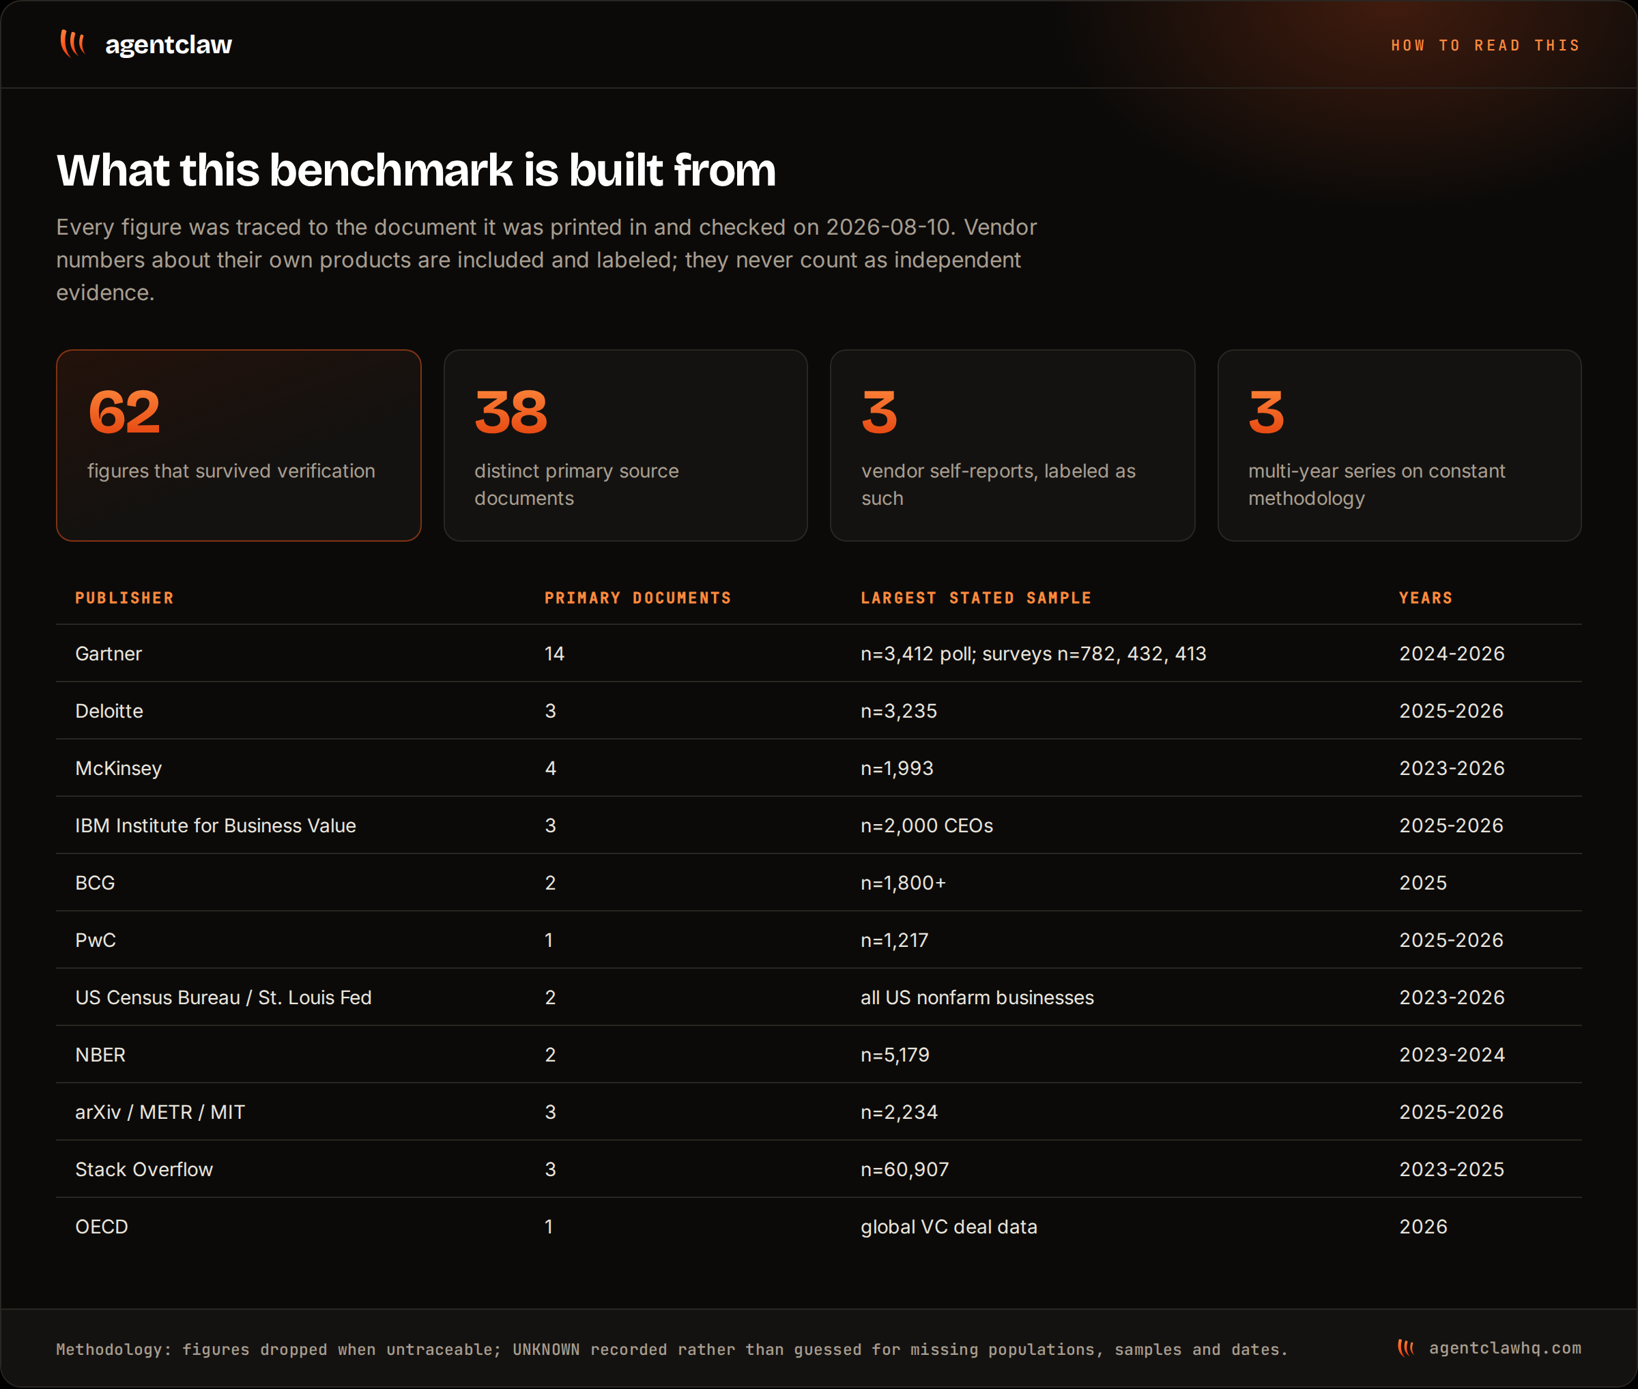
Task: Select the Stack Overflow publisher row
Action: click(x=818, y=1169)
